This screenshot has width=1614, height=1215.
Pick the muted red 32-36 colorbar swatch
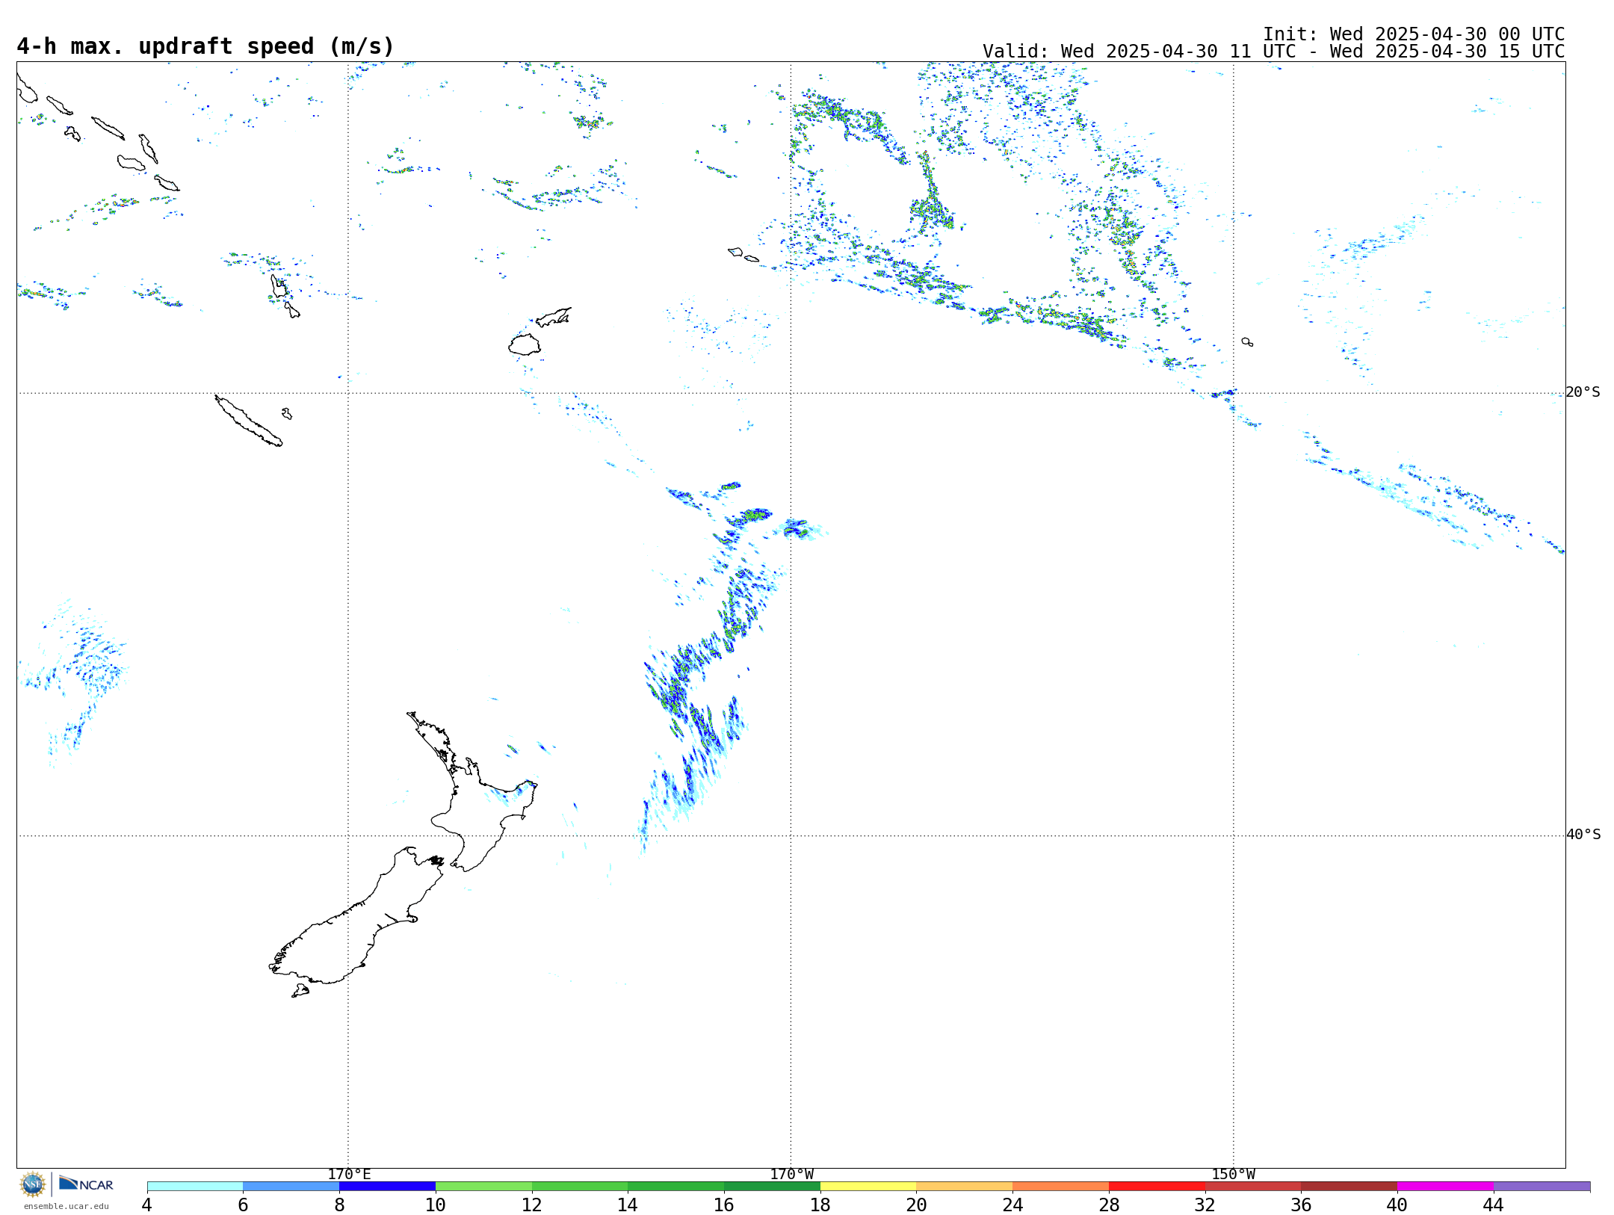1253,1187
